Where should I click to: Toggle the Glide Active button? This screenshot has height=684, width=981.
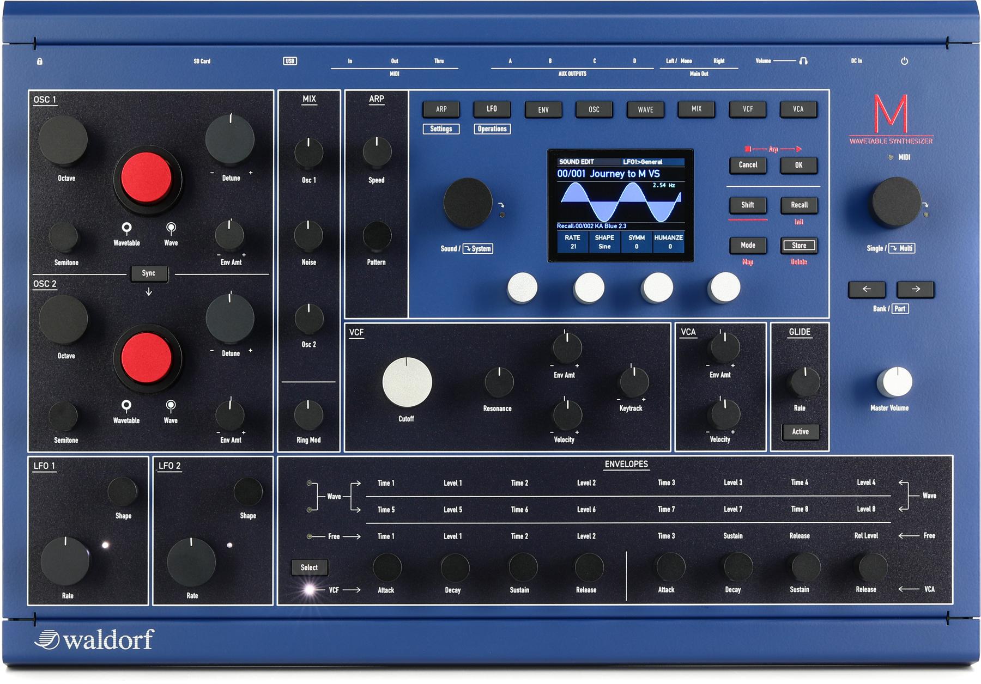(x=800, y=432)
